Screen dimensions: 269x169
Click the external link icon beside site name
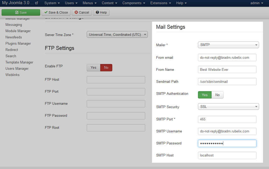(36, 3)
